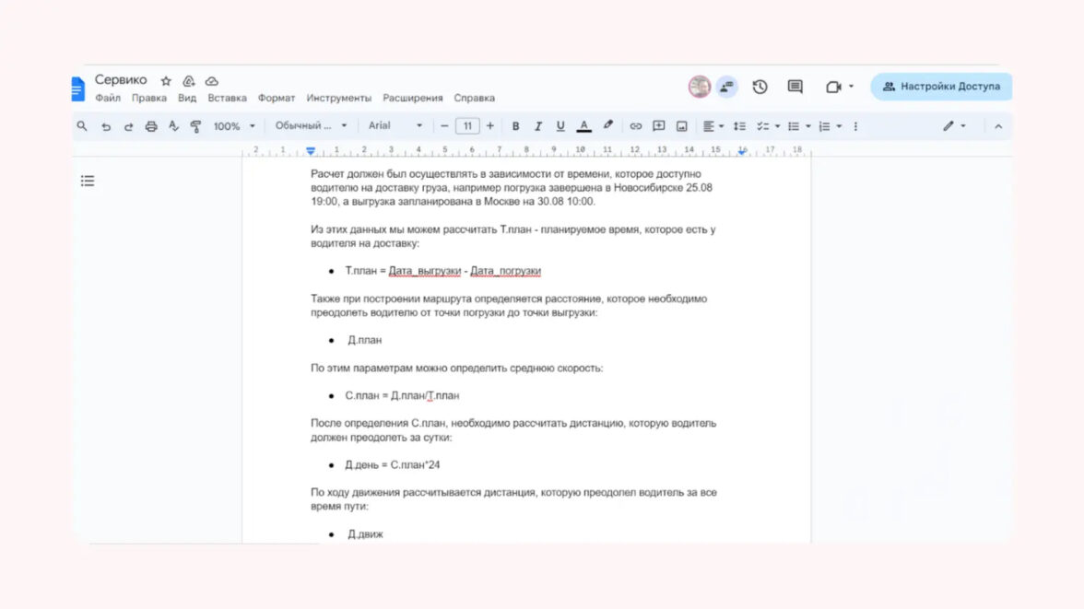Open the comments panel icon
Image resolution: width=1084 pixels, height=609 pixels.
795,87
